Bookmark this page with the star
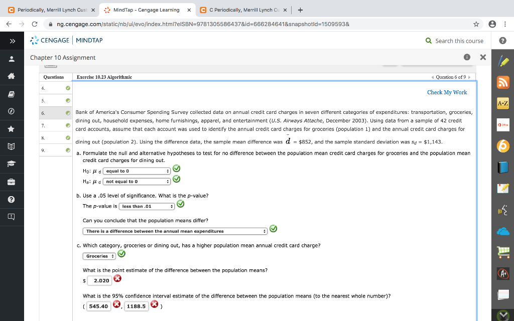 tap(476, 24)
